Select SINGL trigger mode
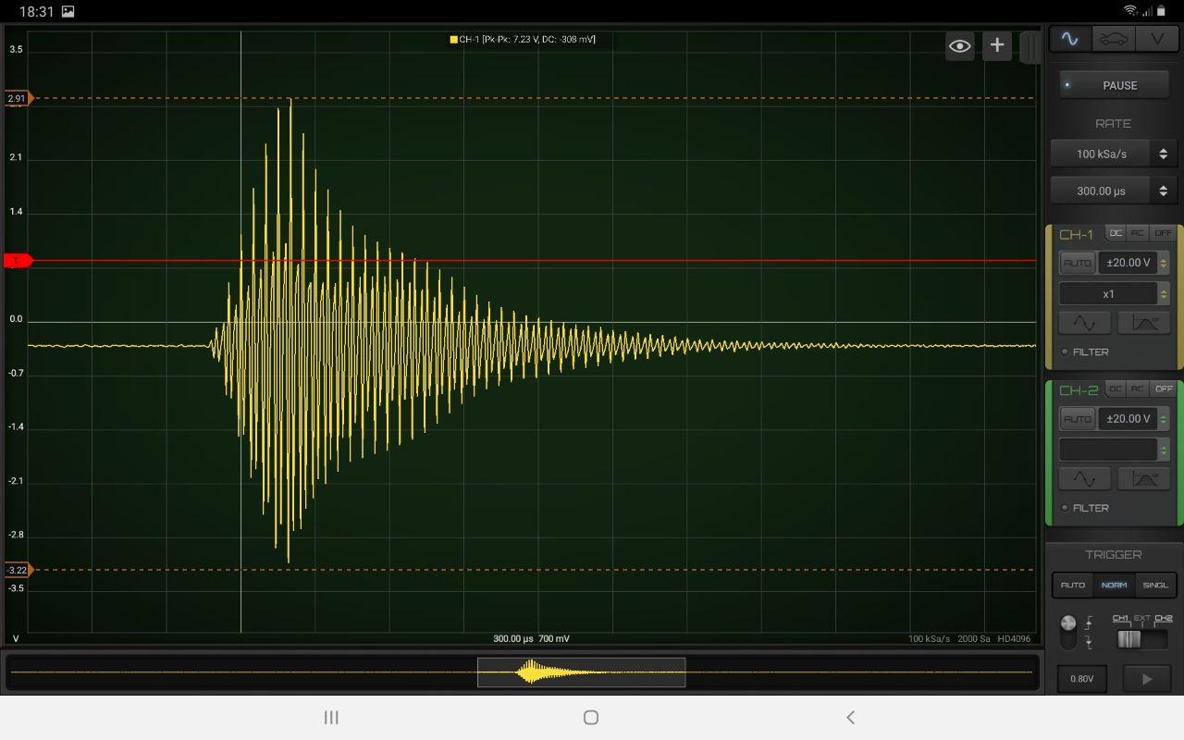Viewport: 1184px width, 740px height. point(1155,585)
